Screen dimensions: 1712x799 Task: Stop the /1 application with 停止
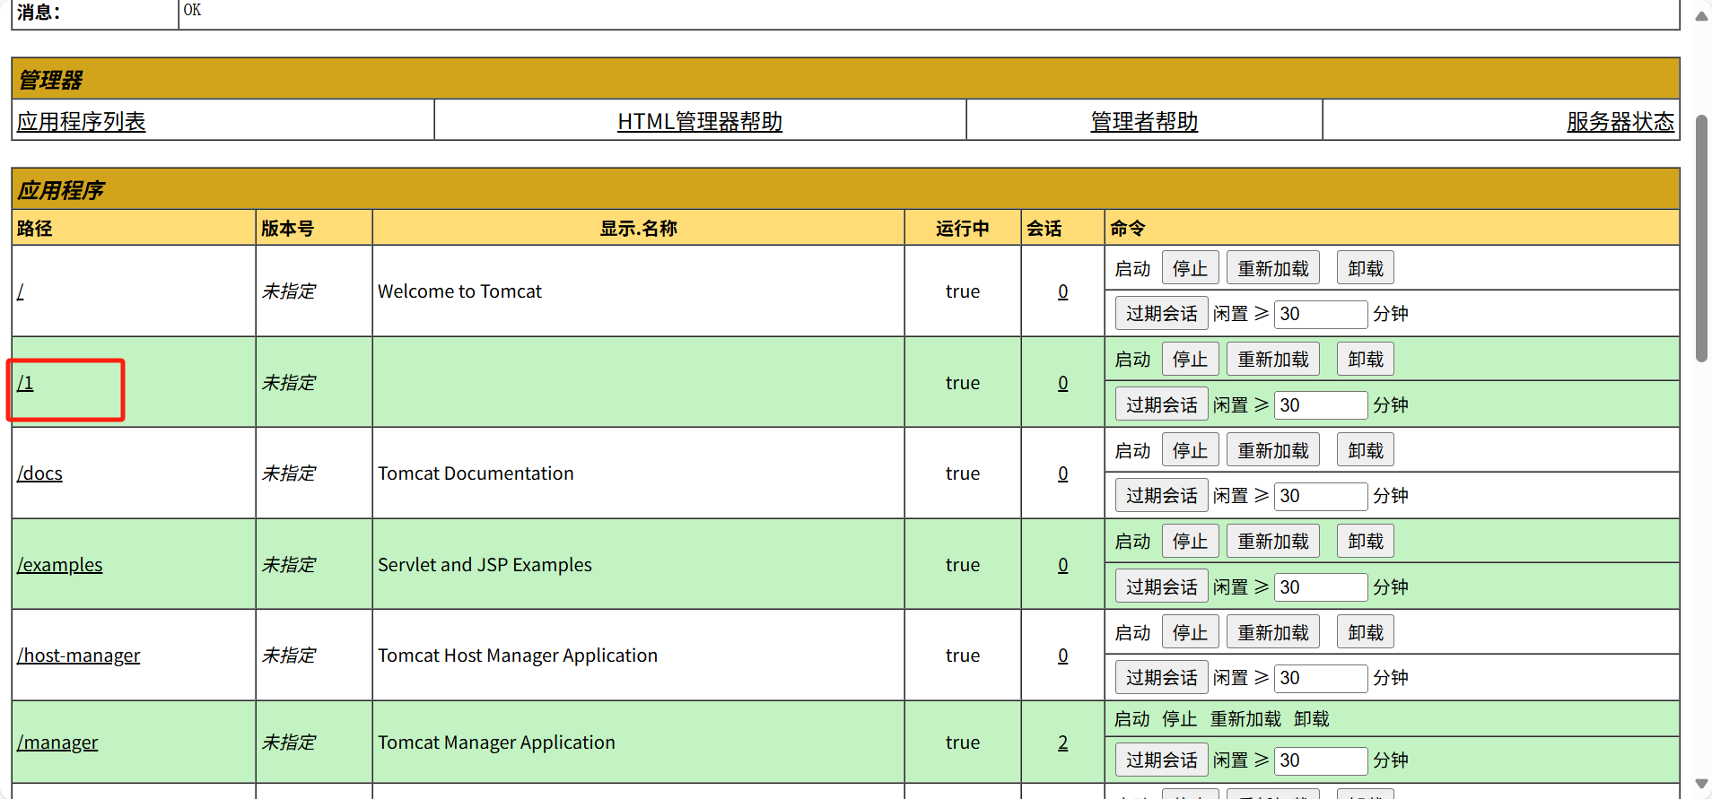1190,360
